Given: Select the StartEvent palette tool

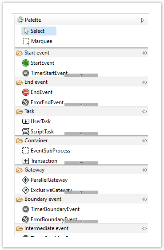Looking at the screenshot, I should [x=38, y=63].
